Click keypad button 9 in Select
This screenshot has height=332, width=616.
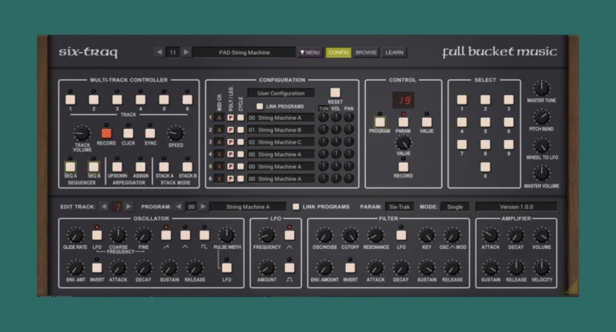508,144
